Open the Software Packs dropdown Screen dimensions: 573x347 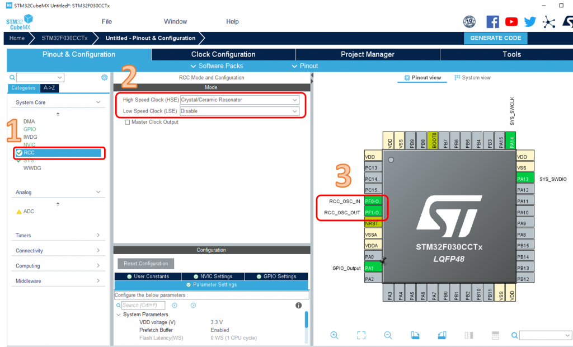point(217,66)
